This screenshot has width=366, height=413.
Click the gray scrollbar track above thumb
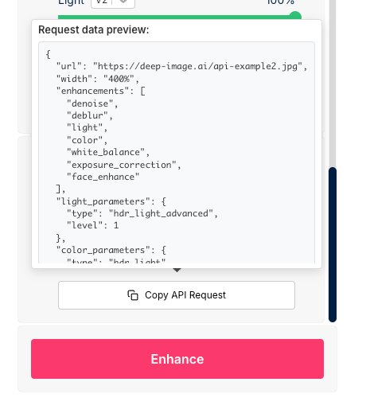(x=333, y=84)
